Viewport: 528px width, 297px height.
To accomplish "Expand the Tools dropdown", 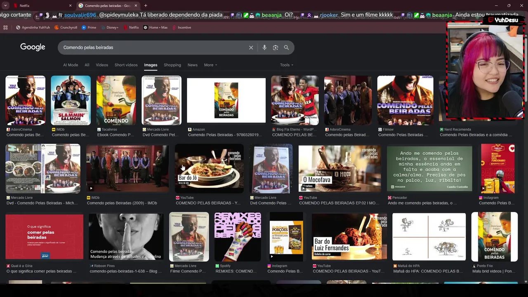I will (287, 65).
